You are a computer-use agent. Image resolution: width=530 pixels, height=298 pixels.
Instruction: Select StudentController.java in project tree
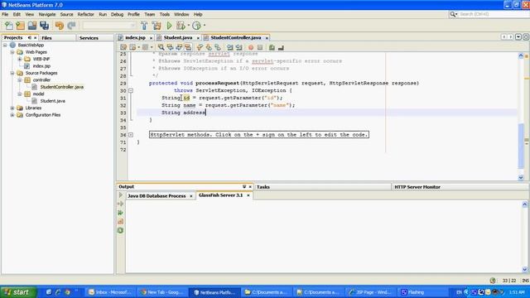(62, 87)
